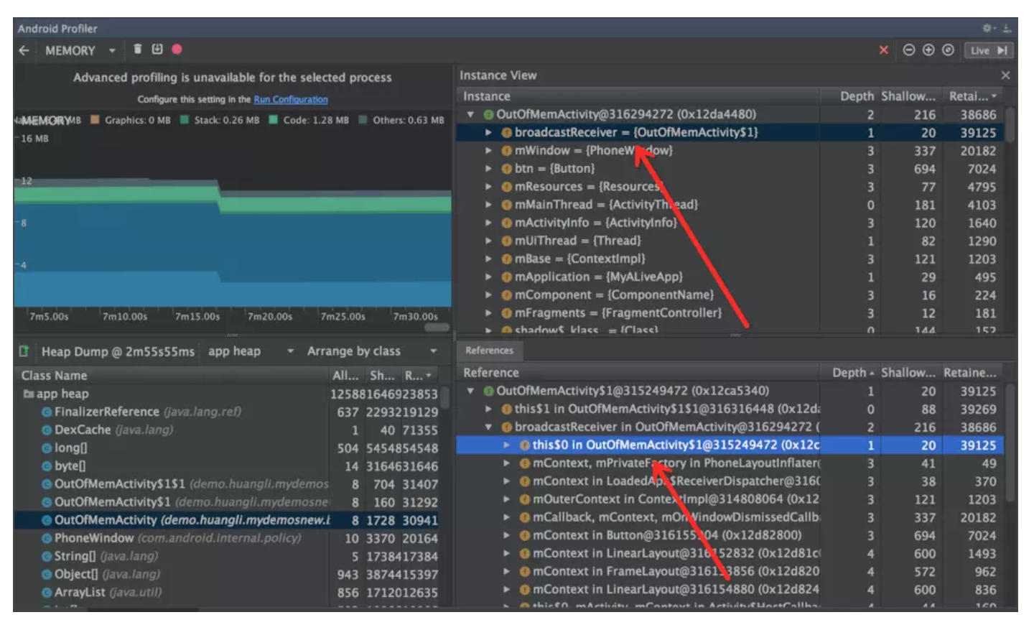Zoom out using the minus icon
This screenshot has height=625, width=1034.
pyautogui.click(x=909, y=50)
